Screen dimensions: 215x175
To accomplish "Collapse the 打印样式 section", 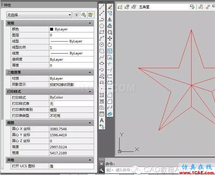I will click(90, 91).
